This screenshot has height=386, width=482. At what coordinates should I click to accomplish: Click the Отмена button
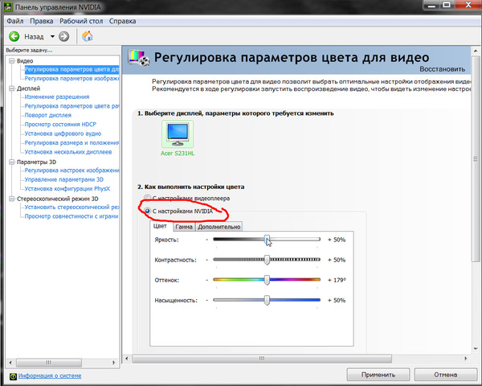(x=445, y=375)
